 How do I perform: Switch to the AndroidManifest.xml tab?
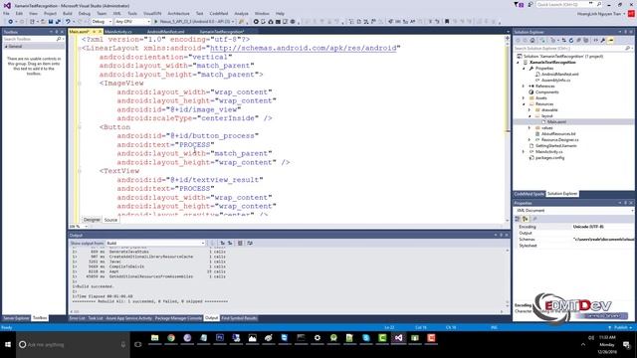pyautogui.click(x=166, y=32)
